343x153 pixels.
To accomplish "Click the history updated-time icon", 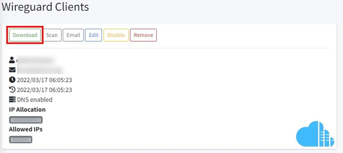I will [x=12, y=90].
